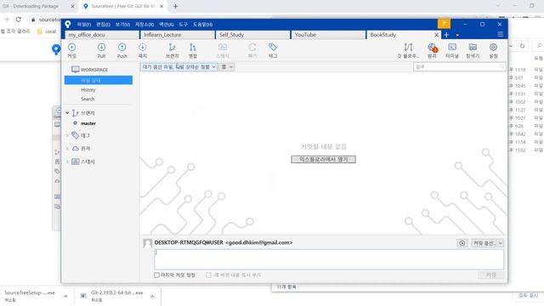Open the Repository (저장소) menu
The image size is (544, 306).
[144, 25]
